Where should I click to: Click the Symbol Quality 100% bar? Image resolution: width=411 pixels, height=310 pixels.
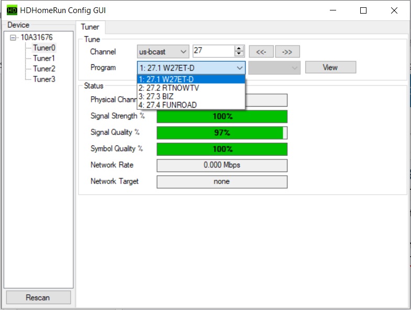(222, 149)
